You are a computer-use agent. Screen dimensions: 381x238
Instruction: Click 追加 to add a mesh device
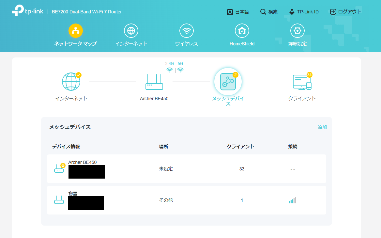pos(322,127)
